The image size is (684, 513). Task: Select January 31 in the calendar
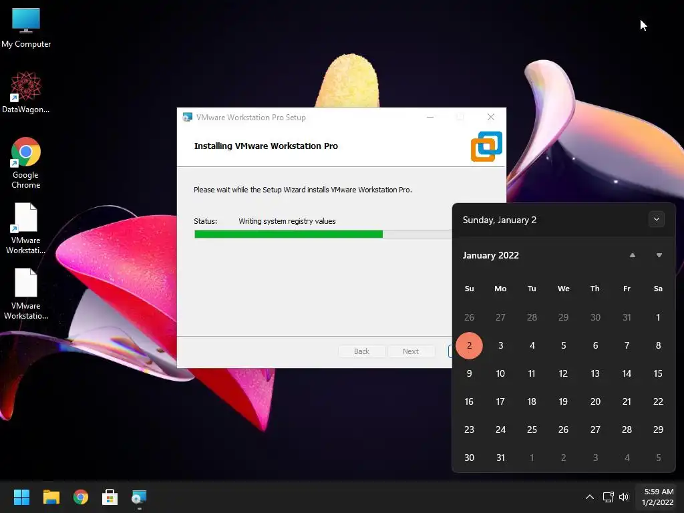(500, 458)
